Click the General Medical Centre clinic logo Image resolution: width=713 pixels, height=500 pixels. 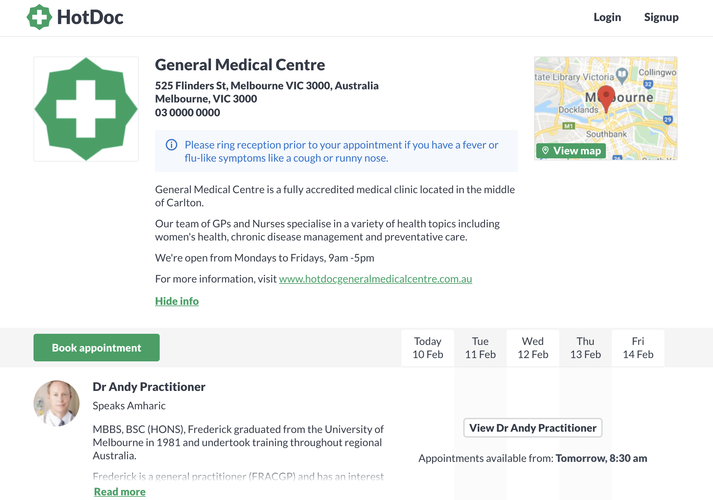pyautogui.click(x=86, y=109)
